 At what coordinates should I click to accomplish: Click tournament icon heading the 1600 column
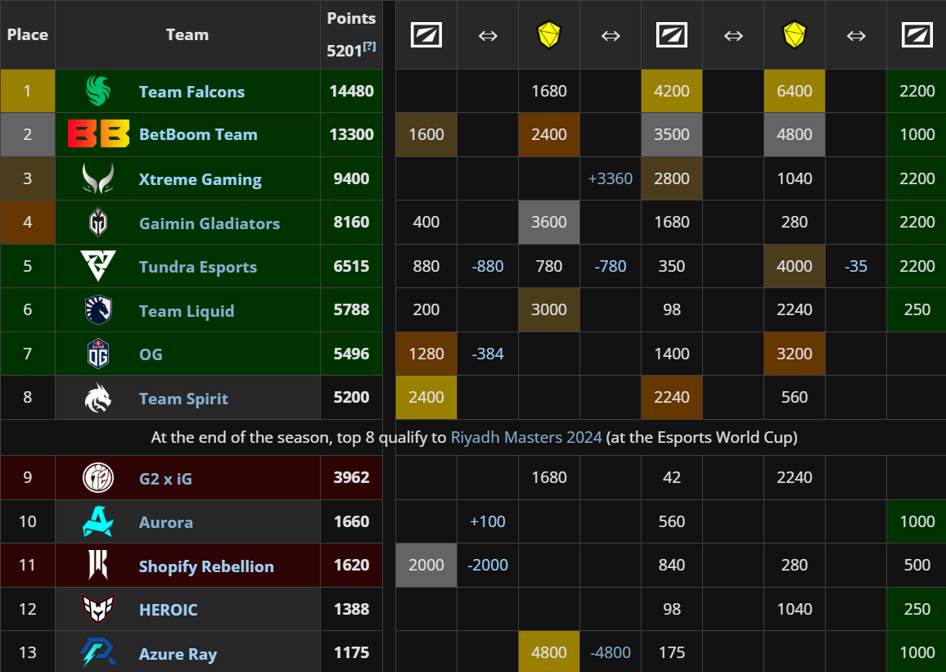[x=426, y=35]
